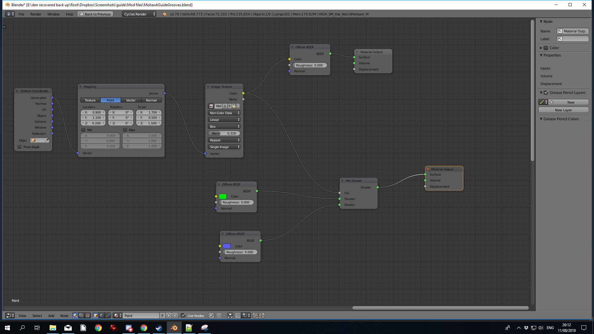
Task: Click the copy nodes to clipboard icon
Action: pyautogui.click(x=256, y=315)
